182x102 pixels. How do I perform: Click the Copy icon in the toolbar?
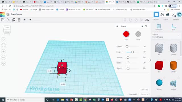pos(3,20)
